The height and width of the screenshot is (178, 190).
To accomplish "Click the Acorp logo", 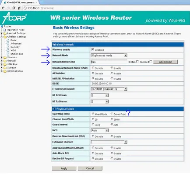I will point(15,18).
